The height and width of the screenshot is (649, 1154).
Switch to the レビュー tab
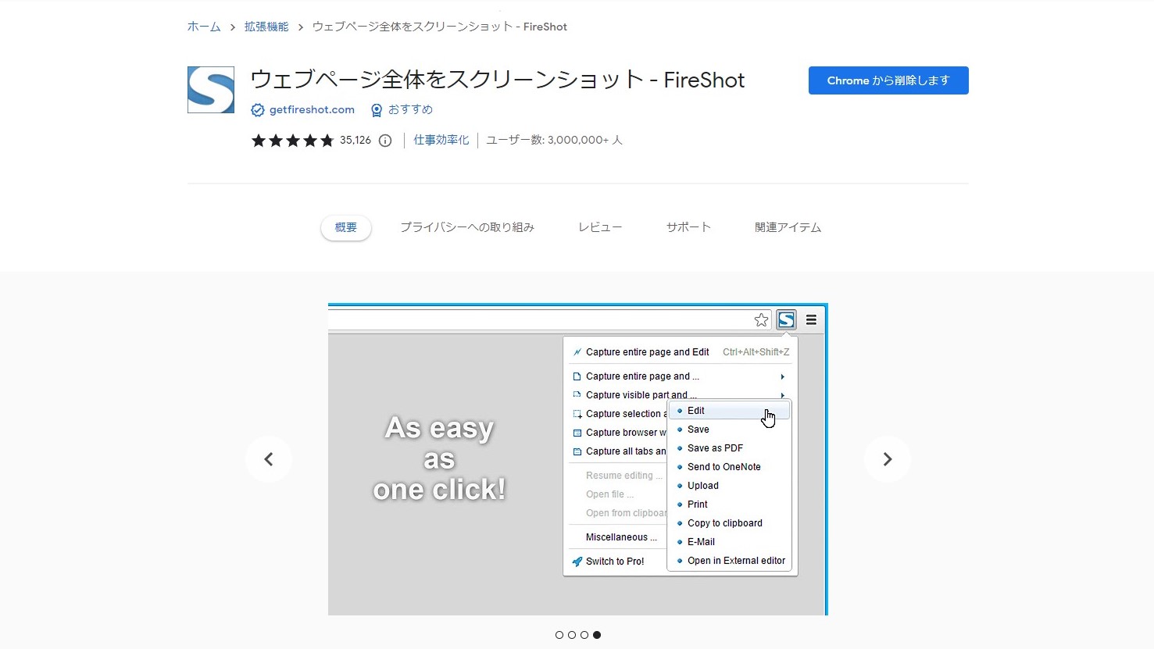point(600,227)
